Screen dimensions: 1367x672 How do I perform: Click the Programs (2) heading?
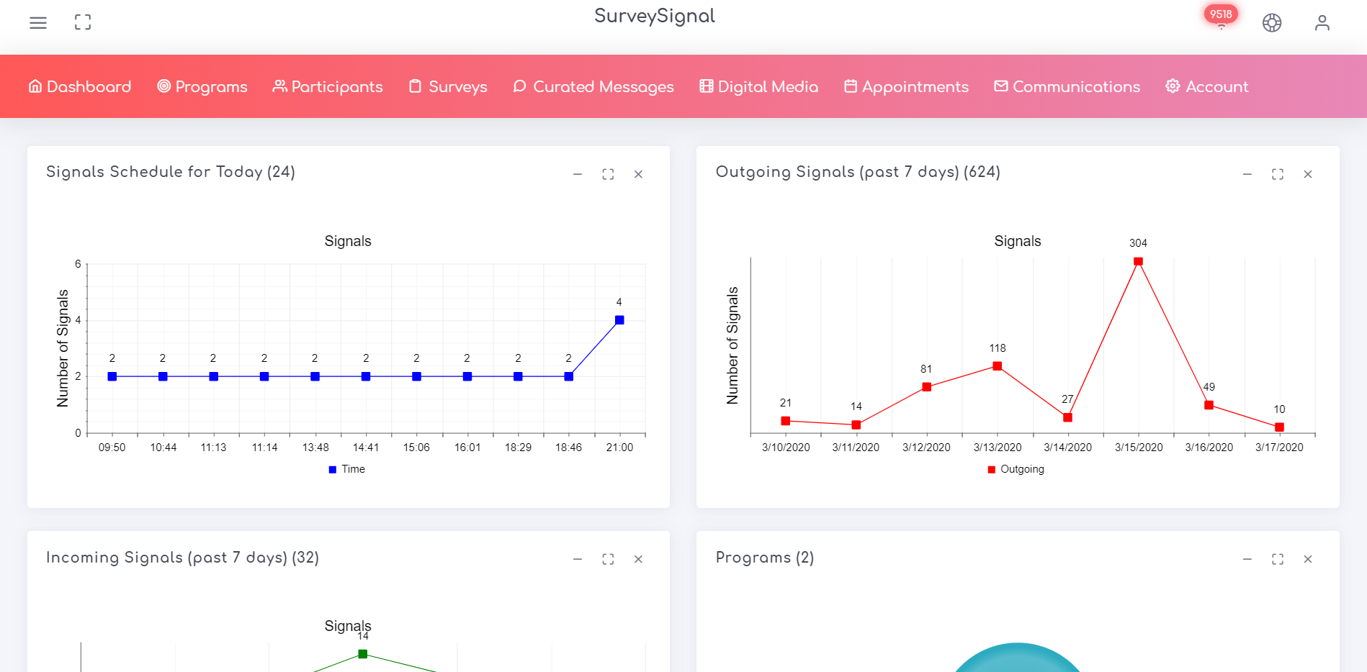[x=765, y=558]
